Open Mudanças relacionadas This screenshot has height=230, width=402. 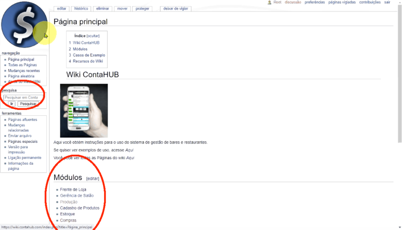point(18,127)
